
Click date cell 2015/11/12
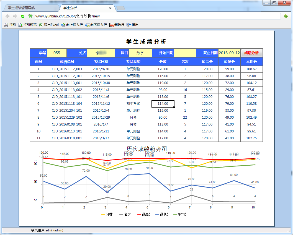pos(101,103)
